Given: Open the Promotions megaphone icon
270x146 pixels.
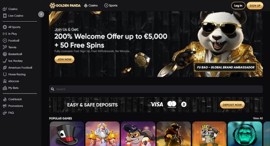Looking at the screenshot, I should click(x=5, y=106).
